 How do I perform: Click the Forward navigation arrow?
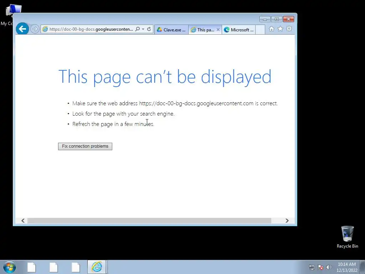(x=35, y=29)
